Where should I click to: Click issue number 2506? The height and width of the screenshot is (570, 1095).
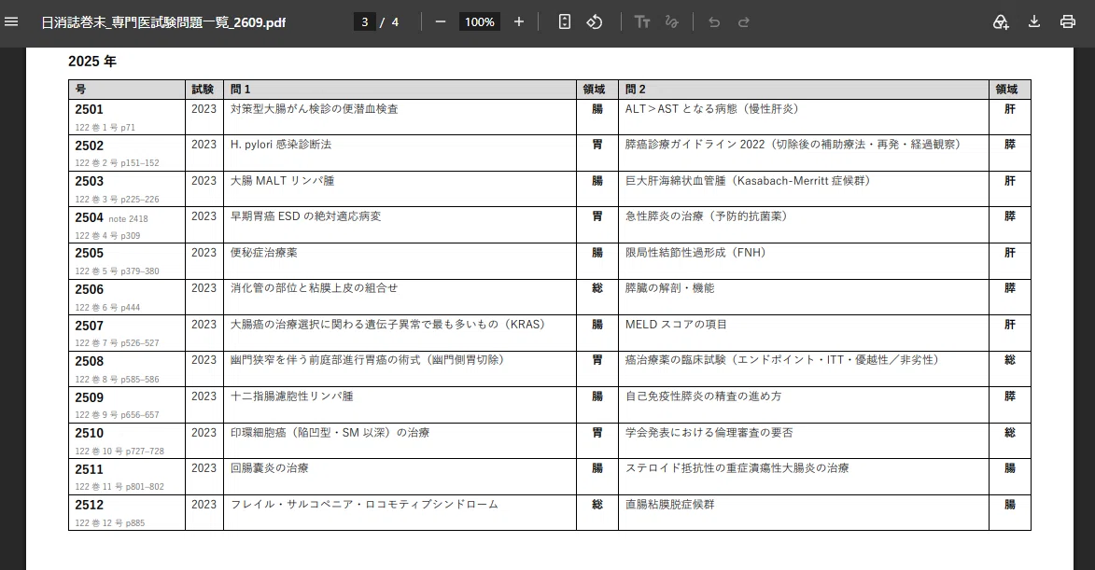coord(90,289)
